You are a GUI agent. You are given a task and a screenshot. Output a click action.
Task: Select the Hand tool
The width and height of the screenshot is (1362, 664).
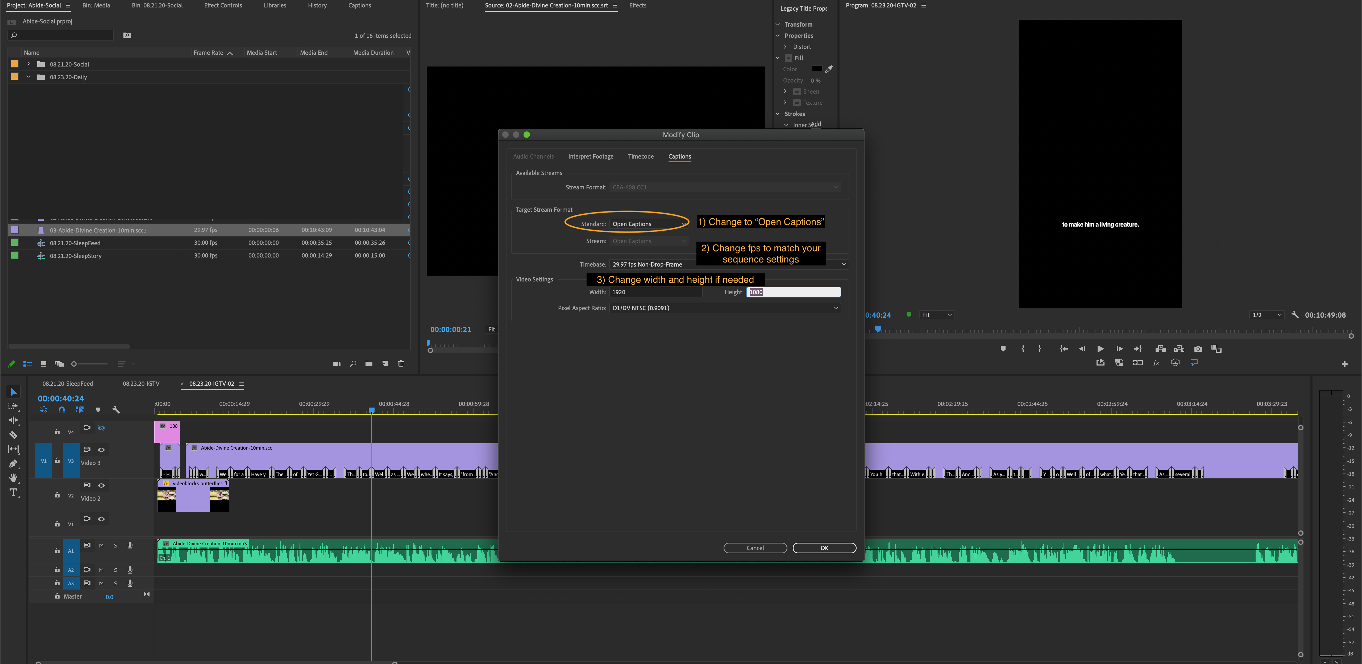[x=13, y=478]
